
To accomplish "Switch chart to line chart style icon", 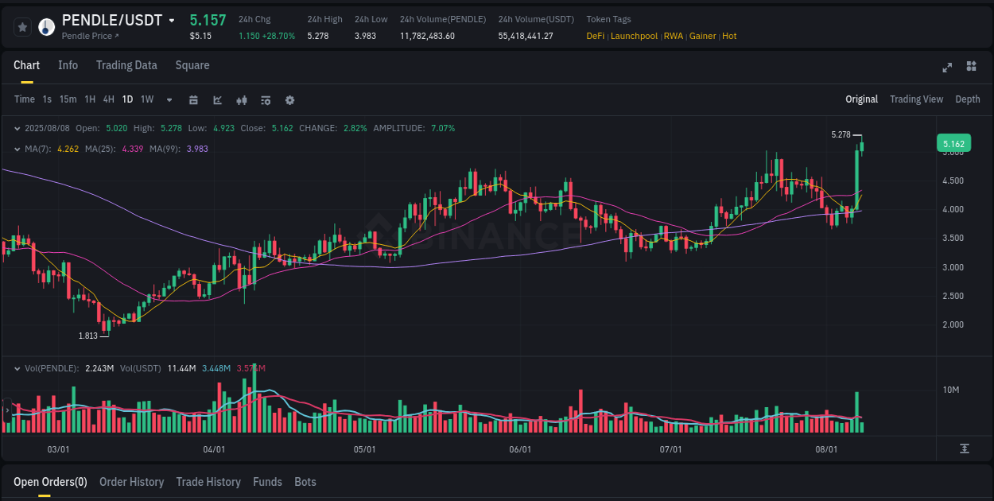I will click(217, 100).
